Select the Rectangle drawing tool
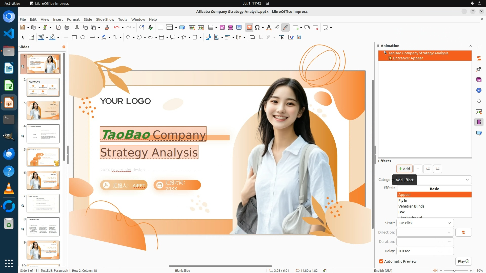 click(x=74, y=37)
